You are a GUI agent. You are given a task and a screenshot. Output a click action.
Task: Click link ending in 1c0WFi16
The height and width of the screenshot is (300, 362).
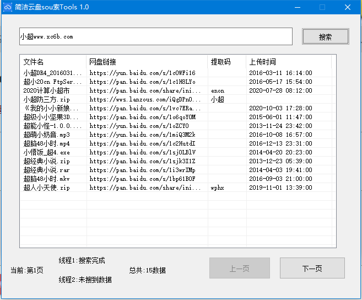pyautogui.click(x=143, y=73)
